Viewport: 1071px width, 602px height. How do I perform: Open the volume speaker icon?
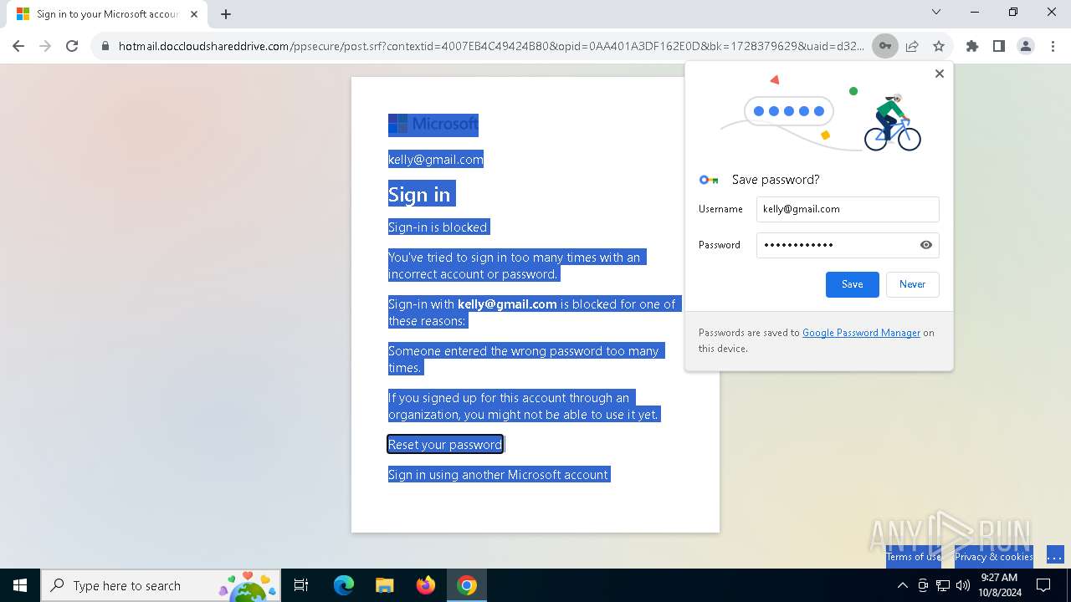(x=962, y=585)
